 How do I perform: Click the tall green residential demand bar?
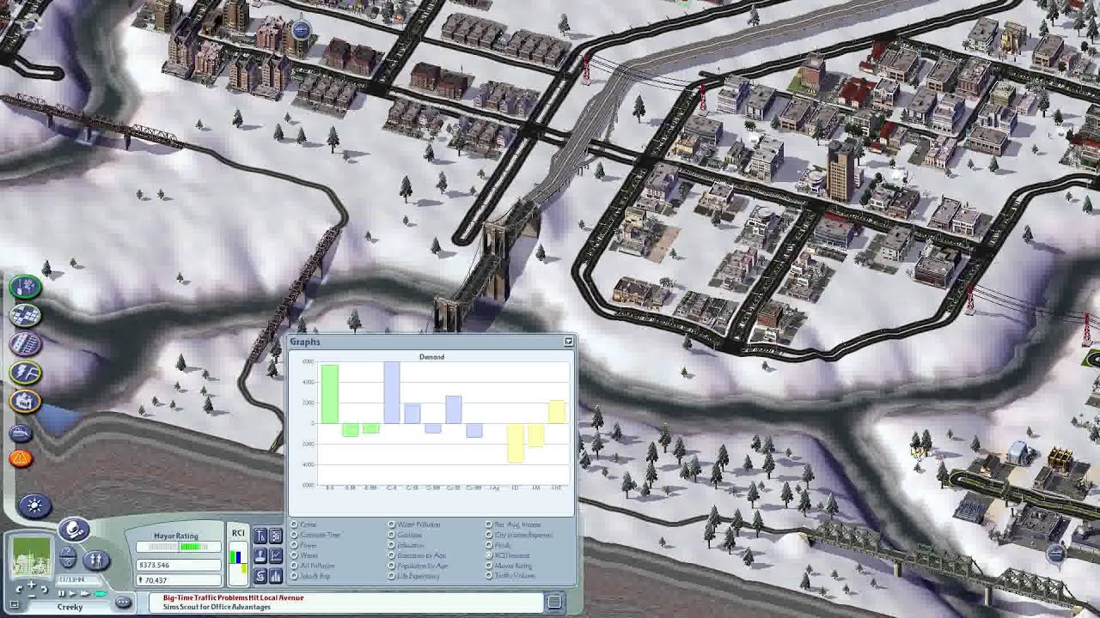(329, 394)
